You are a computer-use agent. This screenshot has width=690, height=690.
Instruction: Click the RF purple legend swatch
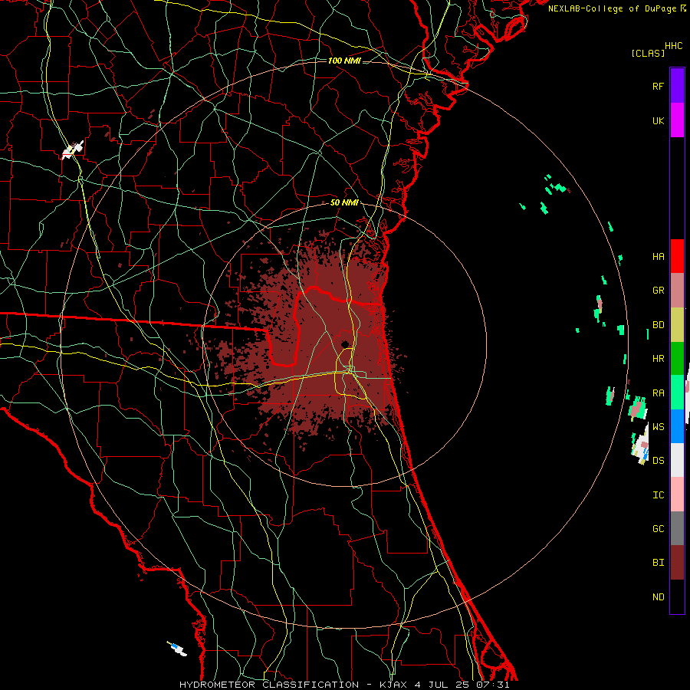coord(677,85)
